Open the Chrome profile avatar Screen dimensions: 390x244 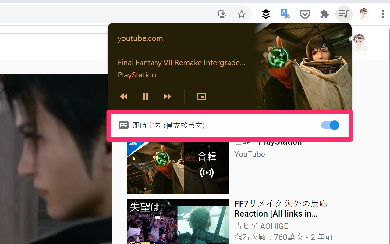tap(363, 14)
